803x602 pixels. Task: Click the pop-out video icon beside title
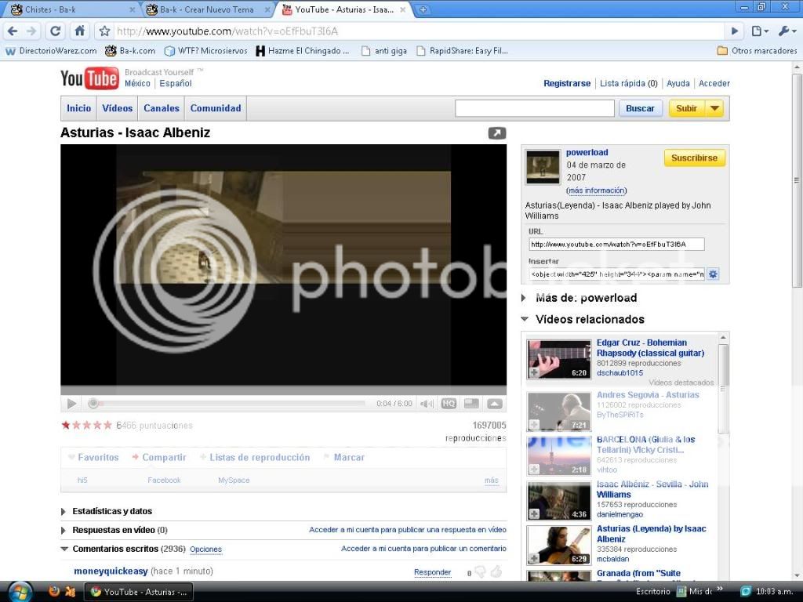(497, 133)
